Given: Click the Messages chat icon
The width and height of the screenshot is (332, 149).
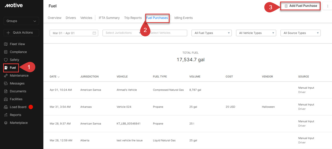Looking at the screenshot, I should click(x=6, y=84).
